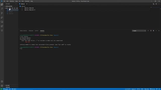Image resolution: width=161 pixels, height=90 pixels.
Task: Open the notifications bell in status bar
Action: click(159, 89)
